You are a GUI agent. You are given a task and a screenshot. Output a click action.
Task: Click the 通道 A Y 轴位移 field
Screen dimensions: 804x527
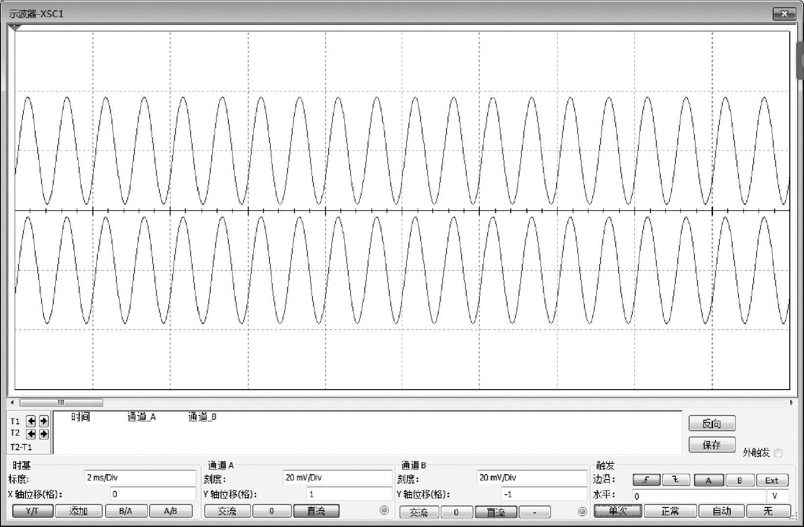pos(349,494)
